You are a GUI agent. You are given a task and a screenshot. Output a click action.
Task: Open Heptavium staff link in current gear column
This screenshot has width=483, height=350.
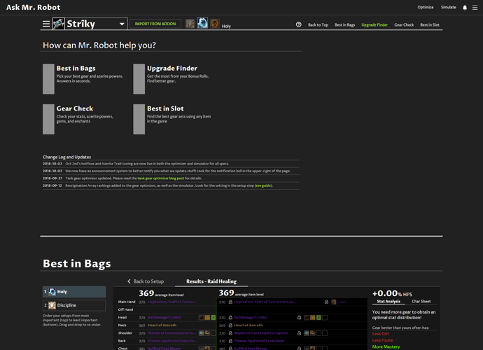click(x=172, y=302)
